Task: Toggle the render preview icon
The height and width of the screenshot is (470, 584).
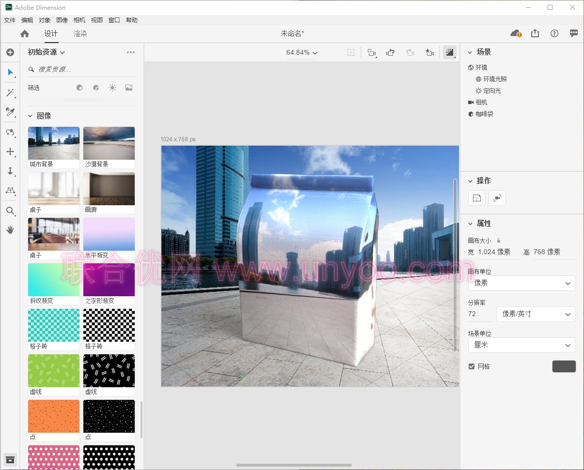Action: [x=450, y=52]
